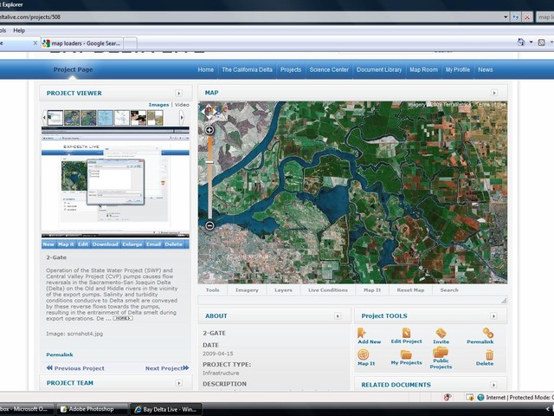Click the browser Refresh button
This screenshot has height=416, width=554.
516,17
